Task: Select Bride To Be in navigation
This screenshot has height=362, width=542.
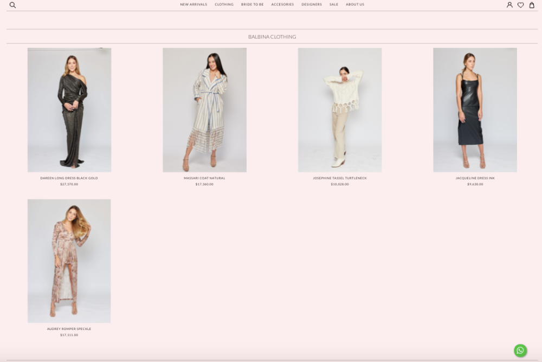Action: (x=253, y=4)
